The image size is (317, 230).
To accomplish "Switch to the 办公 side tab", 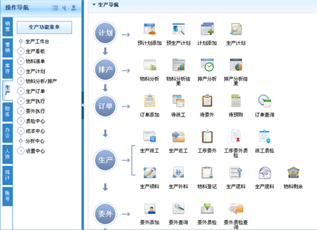I will (x=7, y=133).
